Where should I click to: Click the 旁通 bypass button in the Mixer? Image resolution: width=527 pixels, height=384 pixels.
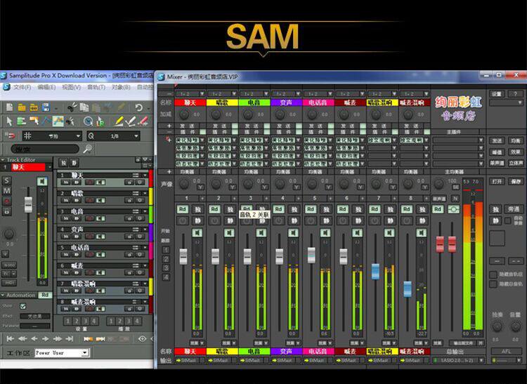pyautogui.click(x=514, y=209)
